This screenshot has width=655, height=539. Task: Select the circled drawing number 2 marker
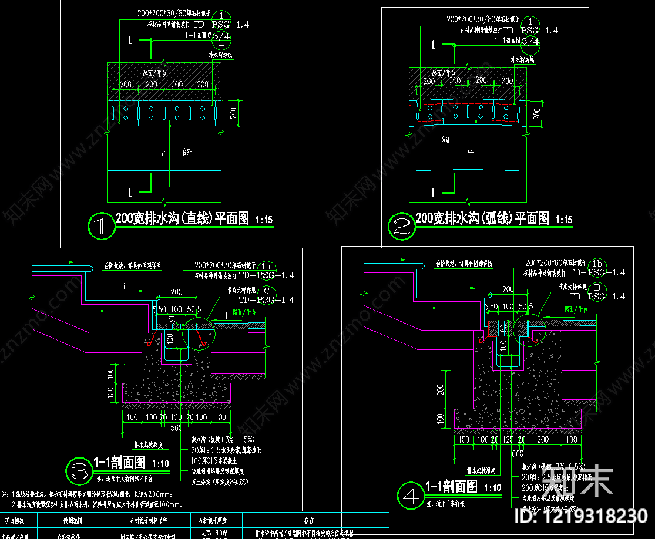402,226
